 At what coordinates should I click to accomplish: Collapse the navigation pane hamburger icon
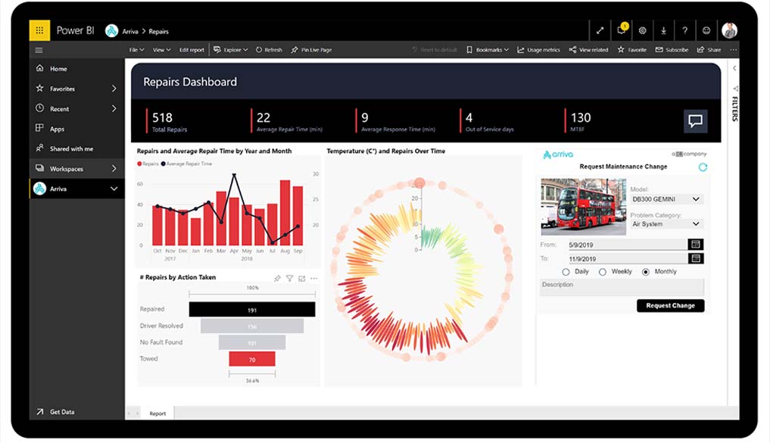coord(39,50)
